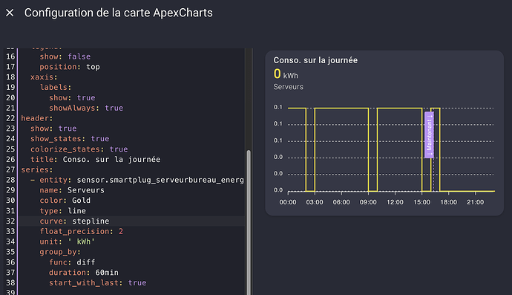Click the '12:00' x-axis label
Viewport: 512px width, 295px height.
(395, 202)
